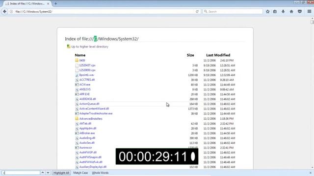Click the up-directory icon beside higher level link
The image size is (314, 176).
[x=69, y=46]
